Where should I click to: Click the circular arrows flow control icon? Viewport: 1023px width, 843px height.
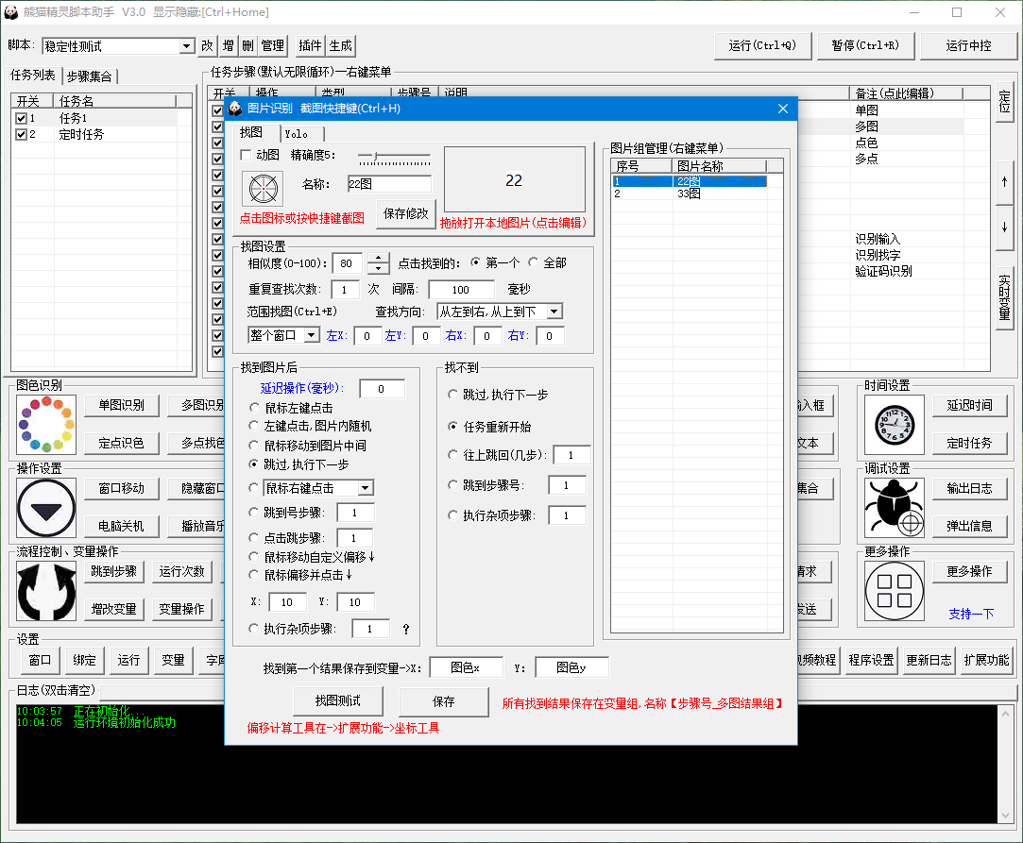coord(45,590)
